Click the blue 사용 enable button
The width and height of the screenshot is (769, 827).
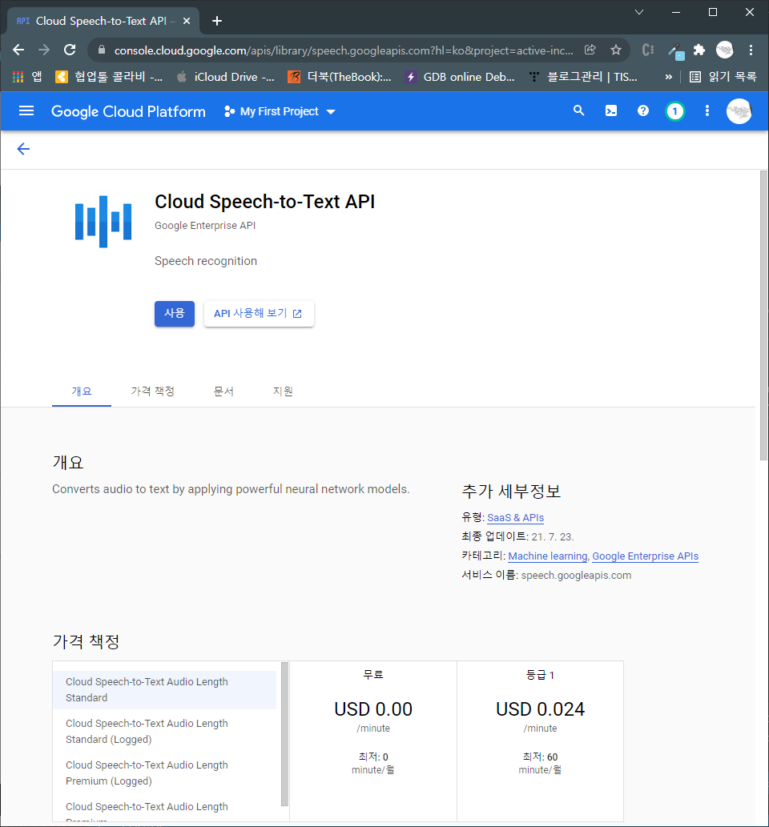point(175,314)
